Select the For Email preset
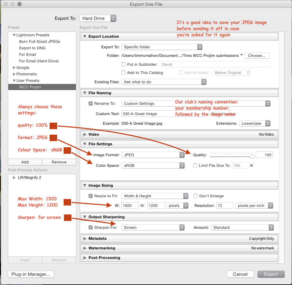292x285 pixels. [27, 54]
